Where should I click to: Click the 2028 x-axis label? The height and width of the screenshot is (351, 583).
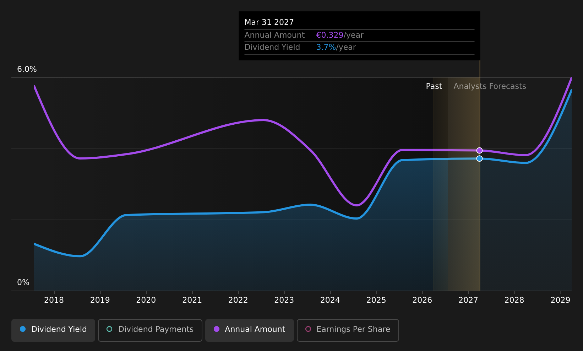click(514, 300)
